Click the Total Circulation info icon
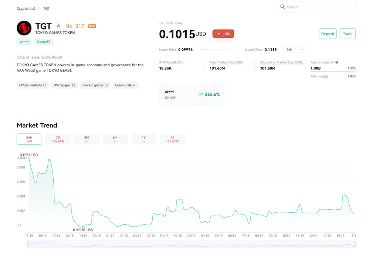 point(337,62)
